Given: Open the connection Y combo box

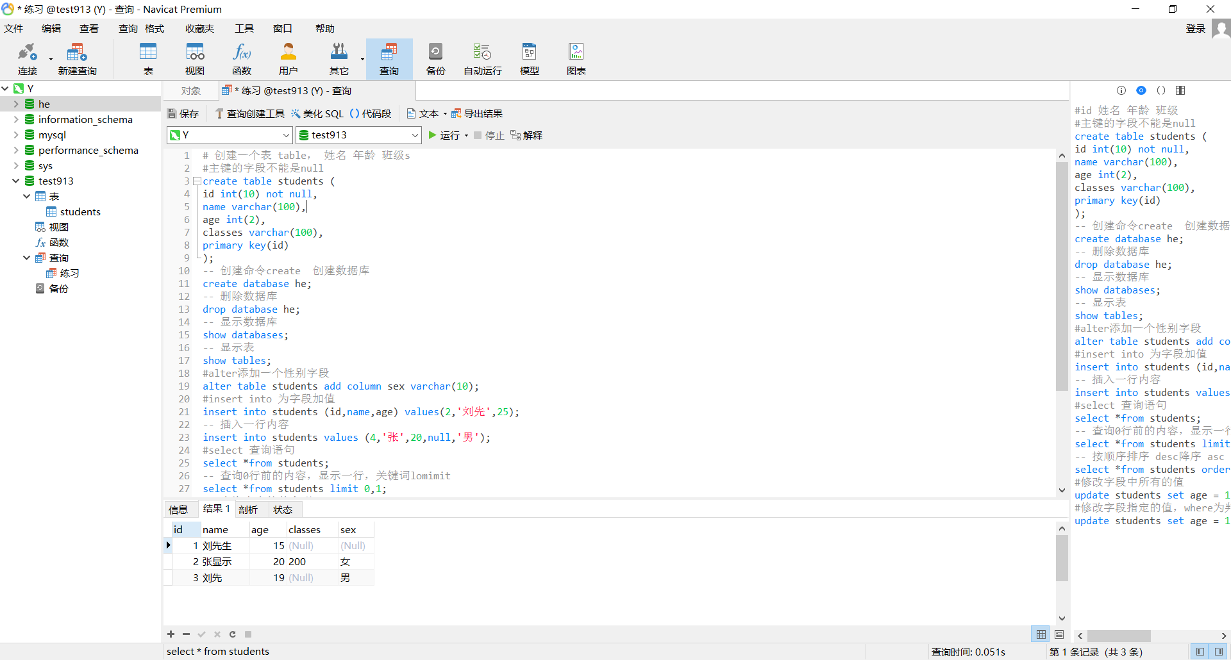Looking at the screenshot, I should [x=230, y=135].
